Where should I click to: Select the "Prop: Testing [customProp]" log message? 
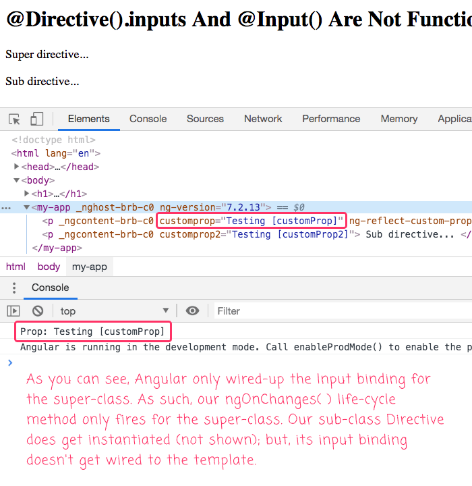tap(92, 331)
